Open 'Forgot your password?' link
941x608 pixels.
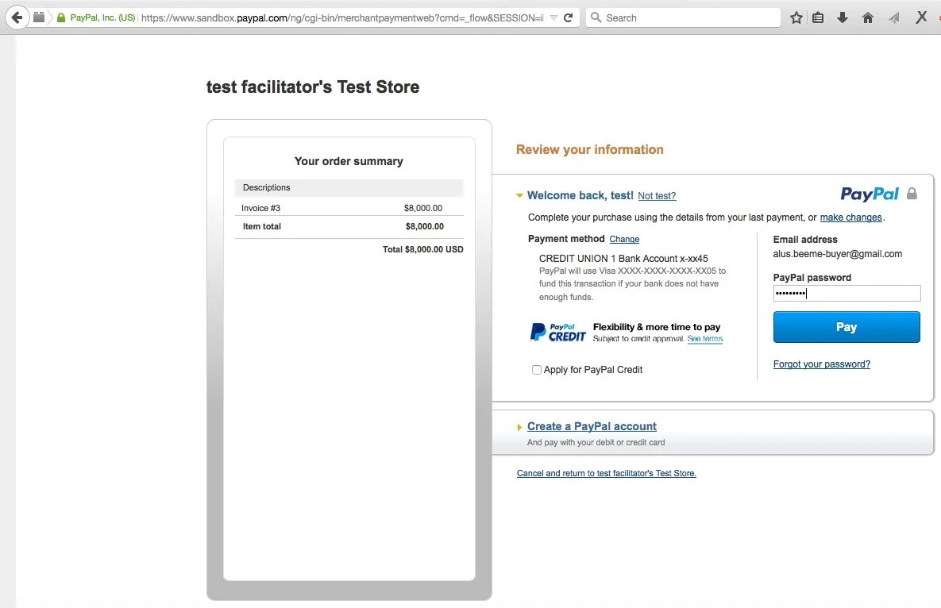tap(822, 364)
